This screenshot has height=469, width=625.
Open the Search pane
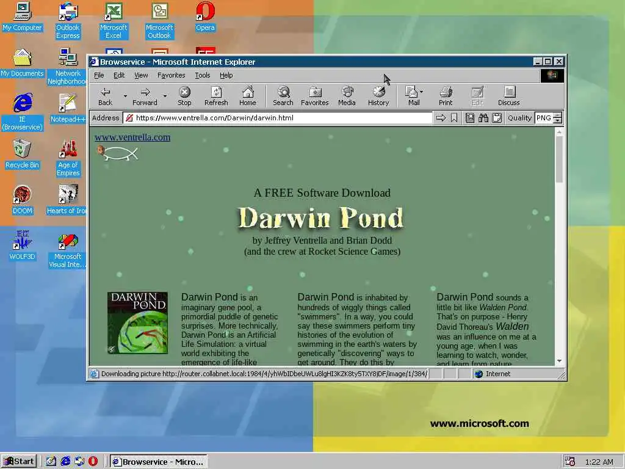283,96
